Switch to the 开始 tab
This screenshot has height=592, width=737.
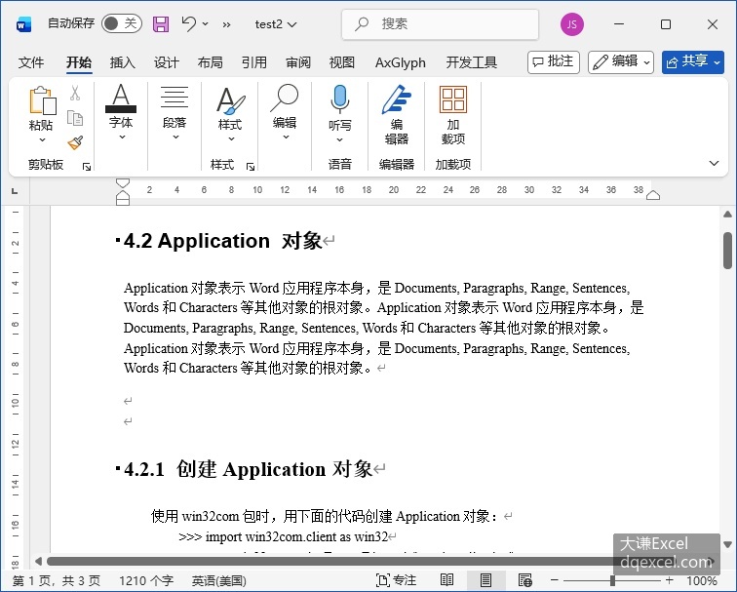point(79,62)
